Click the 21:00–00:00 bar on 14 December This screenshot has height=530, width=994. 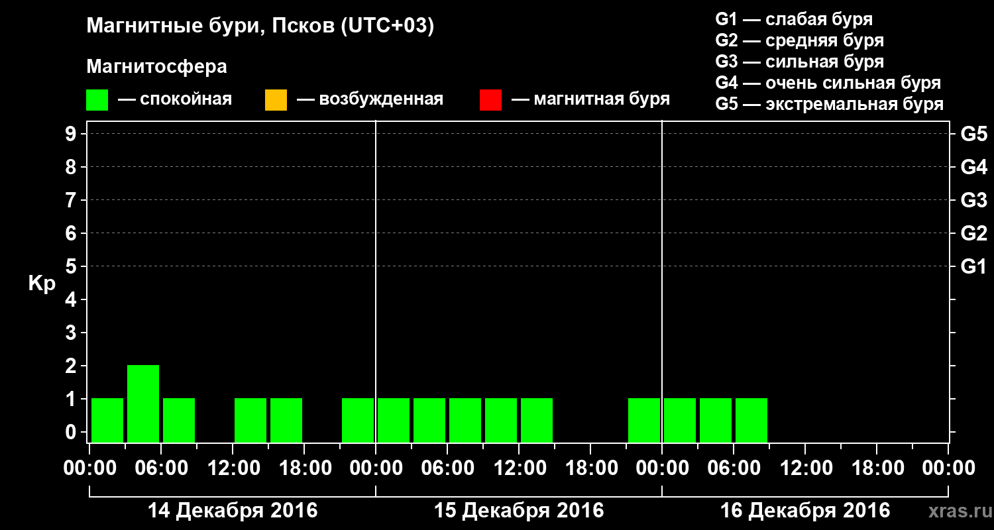tap(358, 420)
